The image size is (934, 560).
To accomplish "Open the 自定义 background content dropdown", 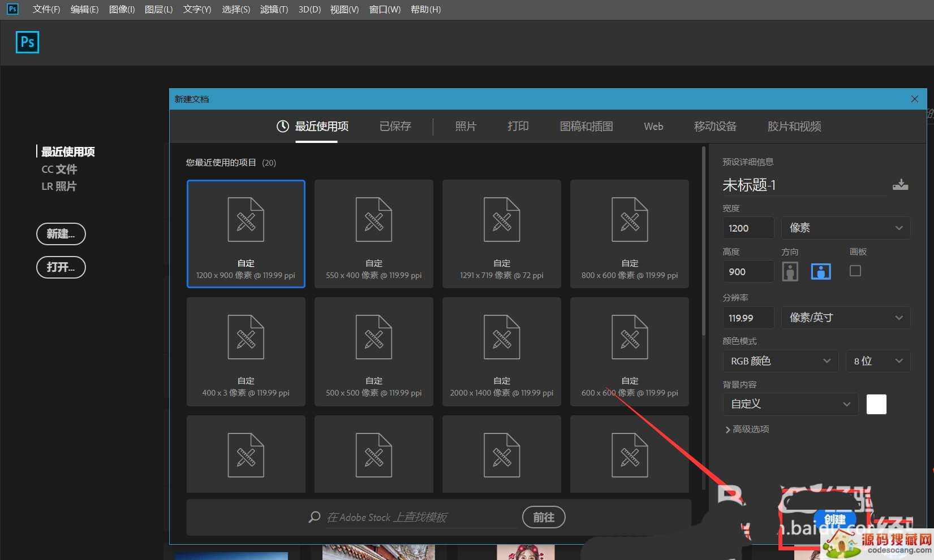I will pos(790,404).
